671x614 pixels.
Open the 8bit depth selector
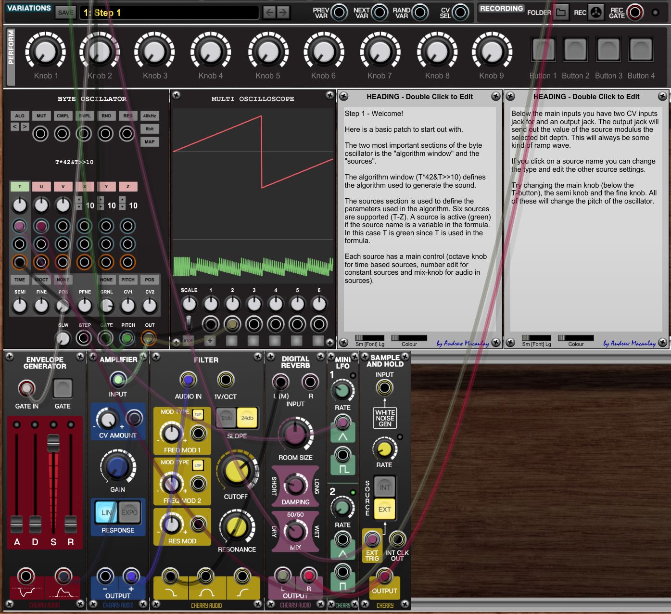click(149, 129)
